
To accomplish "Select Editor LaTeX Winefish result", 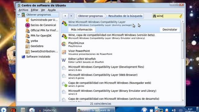I will 121,60.
